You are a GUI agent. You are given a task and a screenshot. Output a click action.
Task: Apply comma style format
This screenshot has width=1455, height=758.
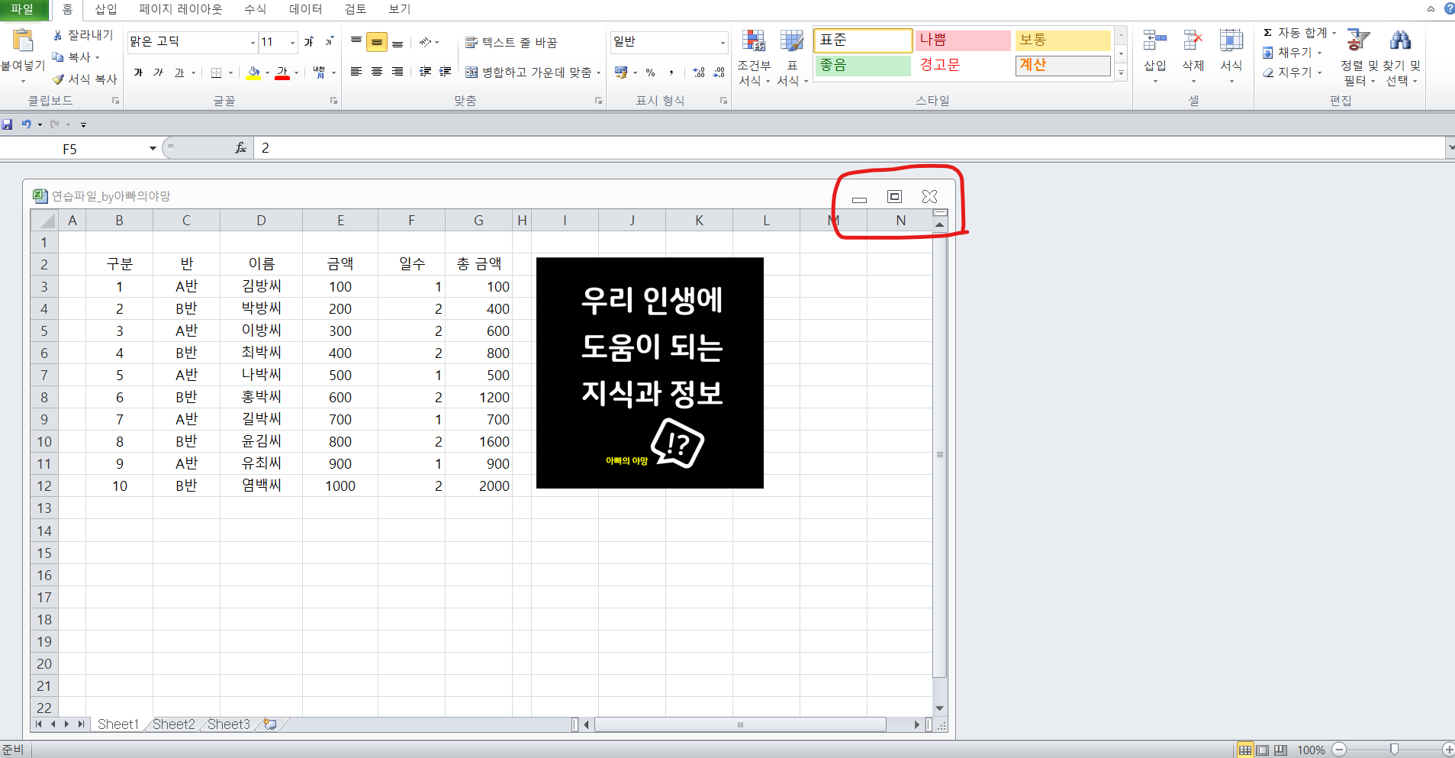(671, 73)
